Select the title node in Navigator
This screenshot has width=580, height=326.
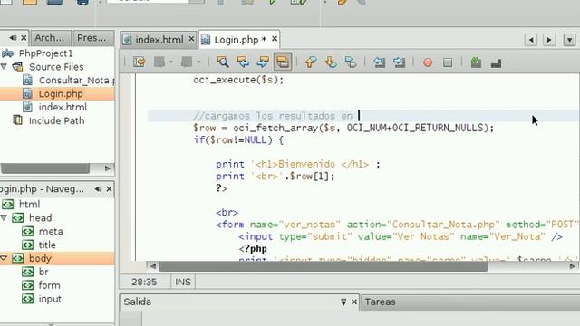coord(47,244)
